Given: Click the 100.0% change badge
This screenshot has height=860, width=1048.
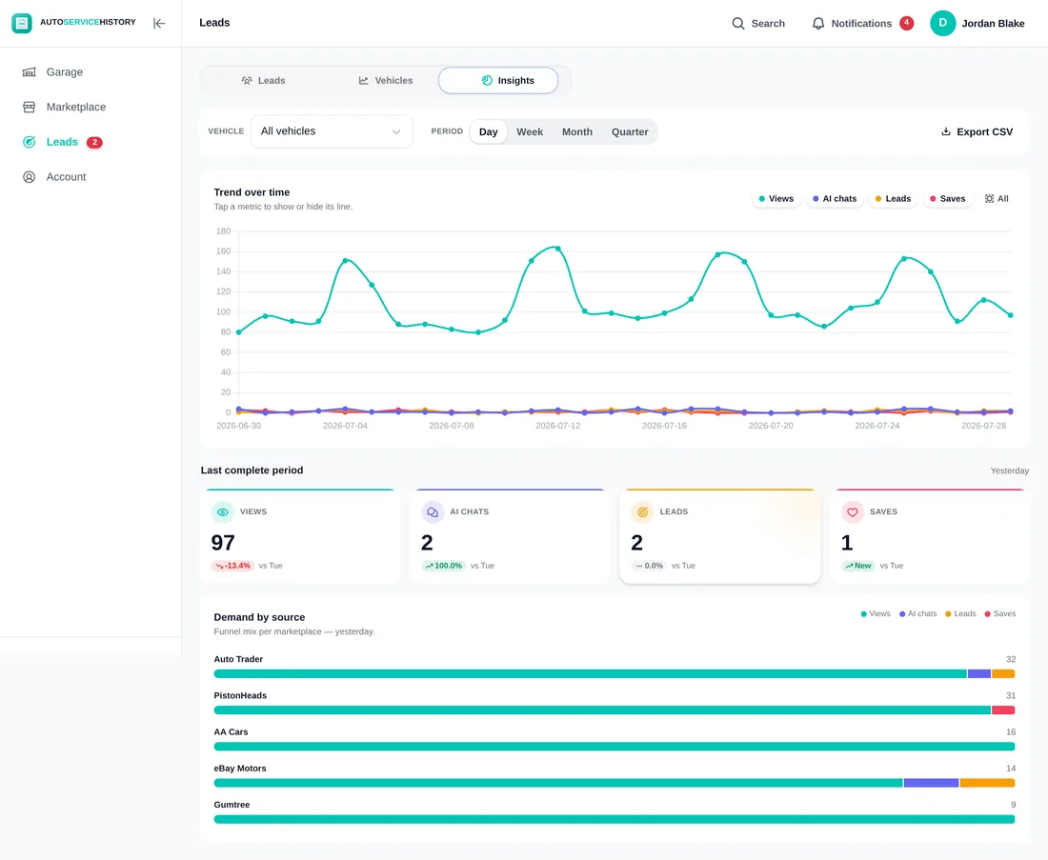Looking at the screenshot, I should click(444, 566).
